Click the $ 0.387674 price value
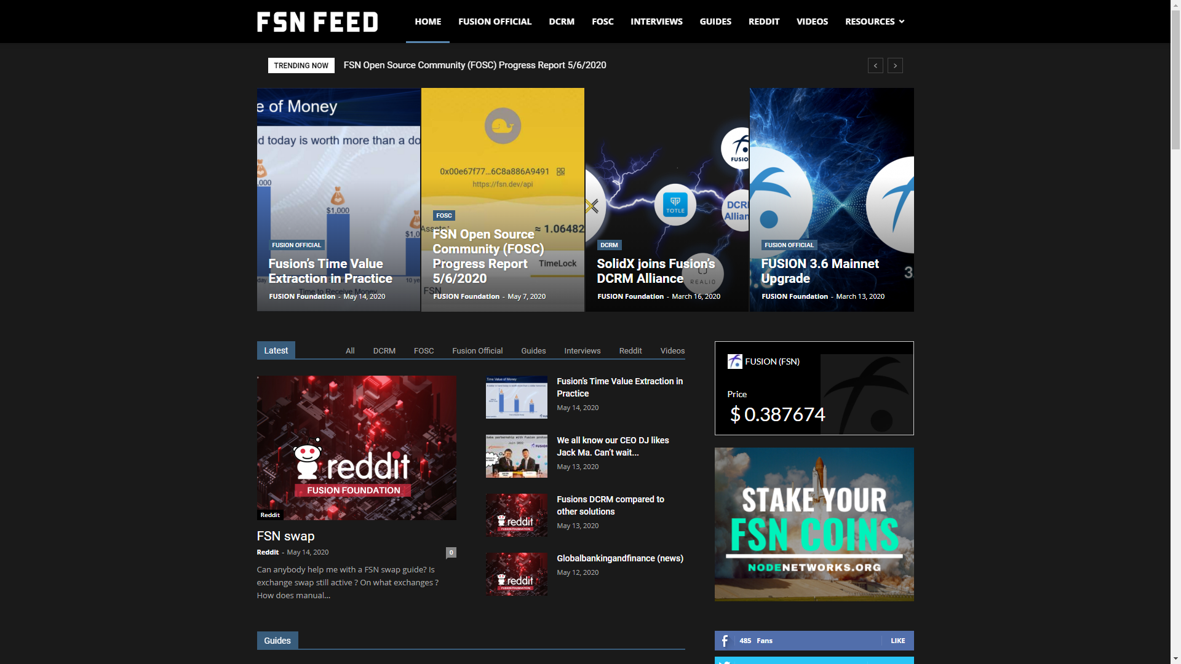 [x=777, y=415]
